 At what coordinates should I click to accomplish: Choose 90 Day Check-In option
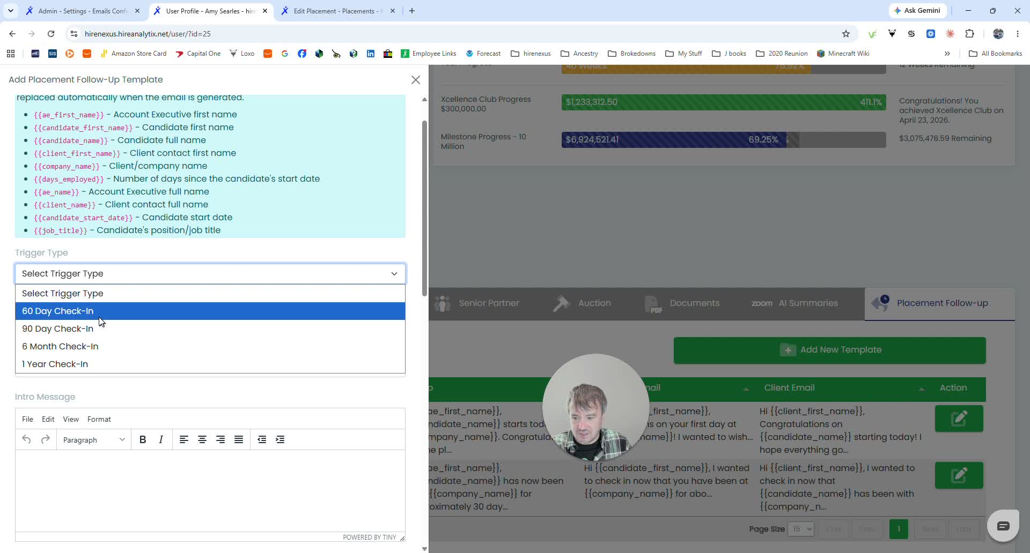[210, 328]
